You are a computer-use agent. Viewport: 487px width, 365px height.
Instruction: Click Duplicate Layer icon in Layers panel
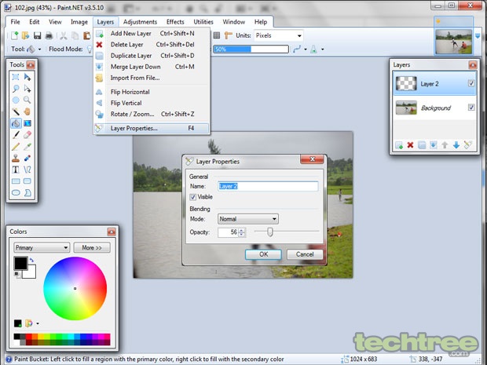point(422,145)
